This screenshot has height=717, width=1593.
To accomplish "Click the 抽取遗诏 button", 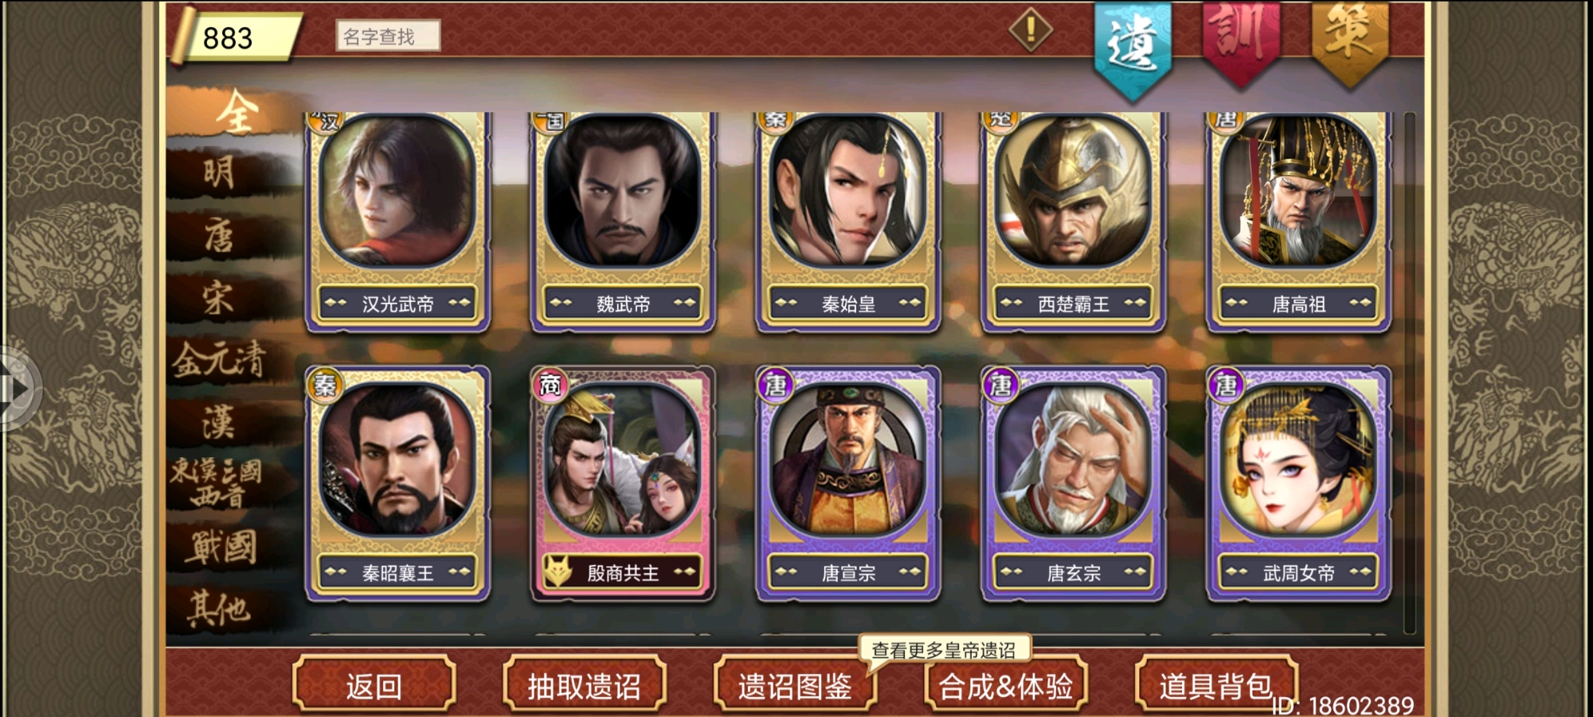I will 584,684.
